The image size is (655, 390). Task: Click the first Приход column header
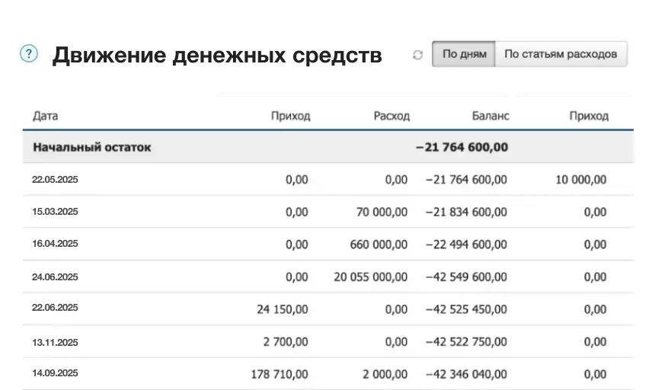[x=290, y=116]
